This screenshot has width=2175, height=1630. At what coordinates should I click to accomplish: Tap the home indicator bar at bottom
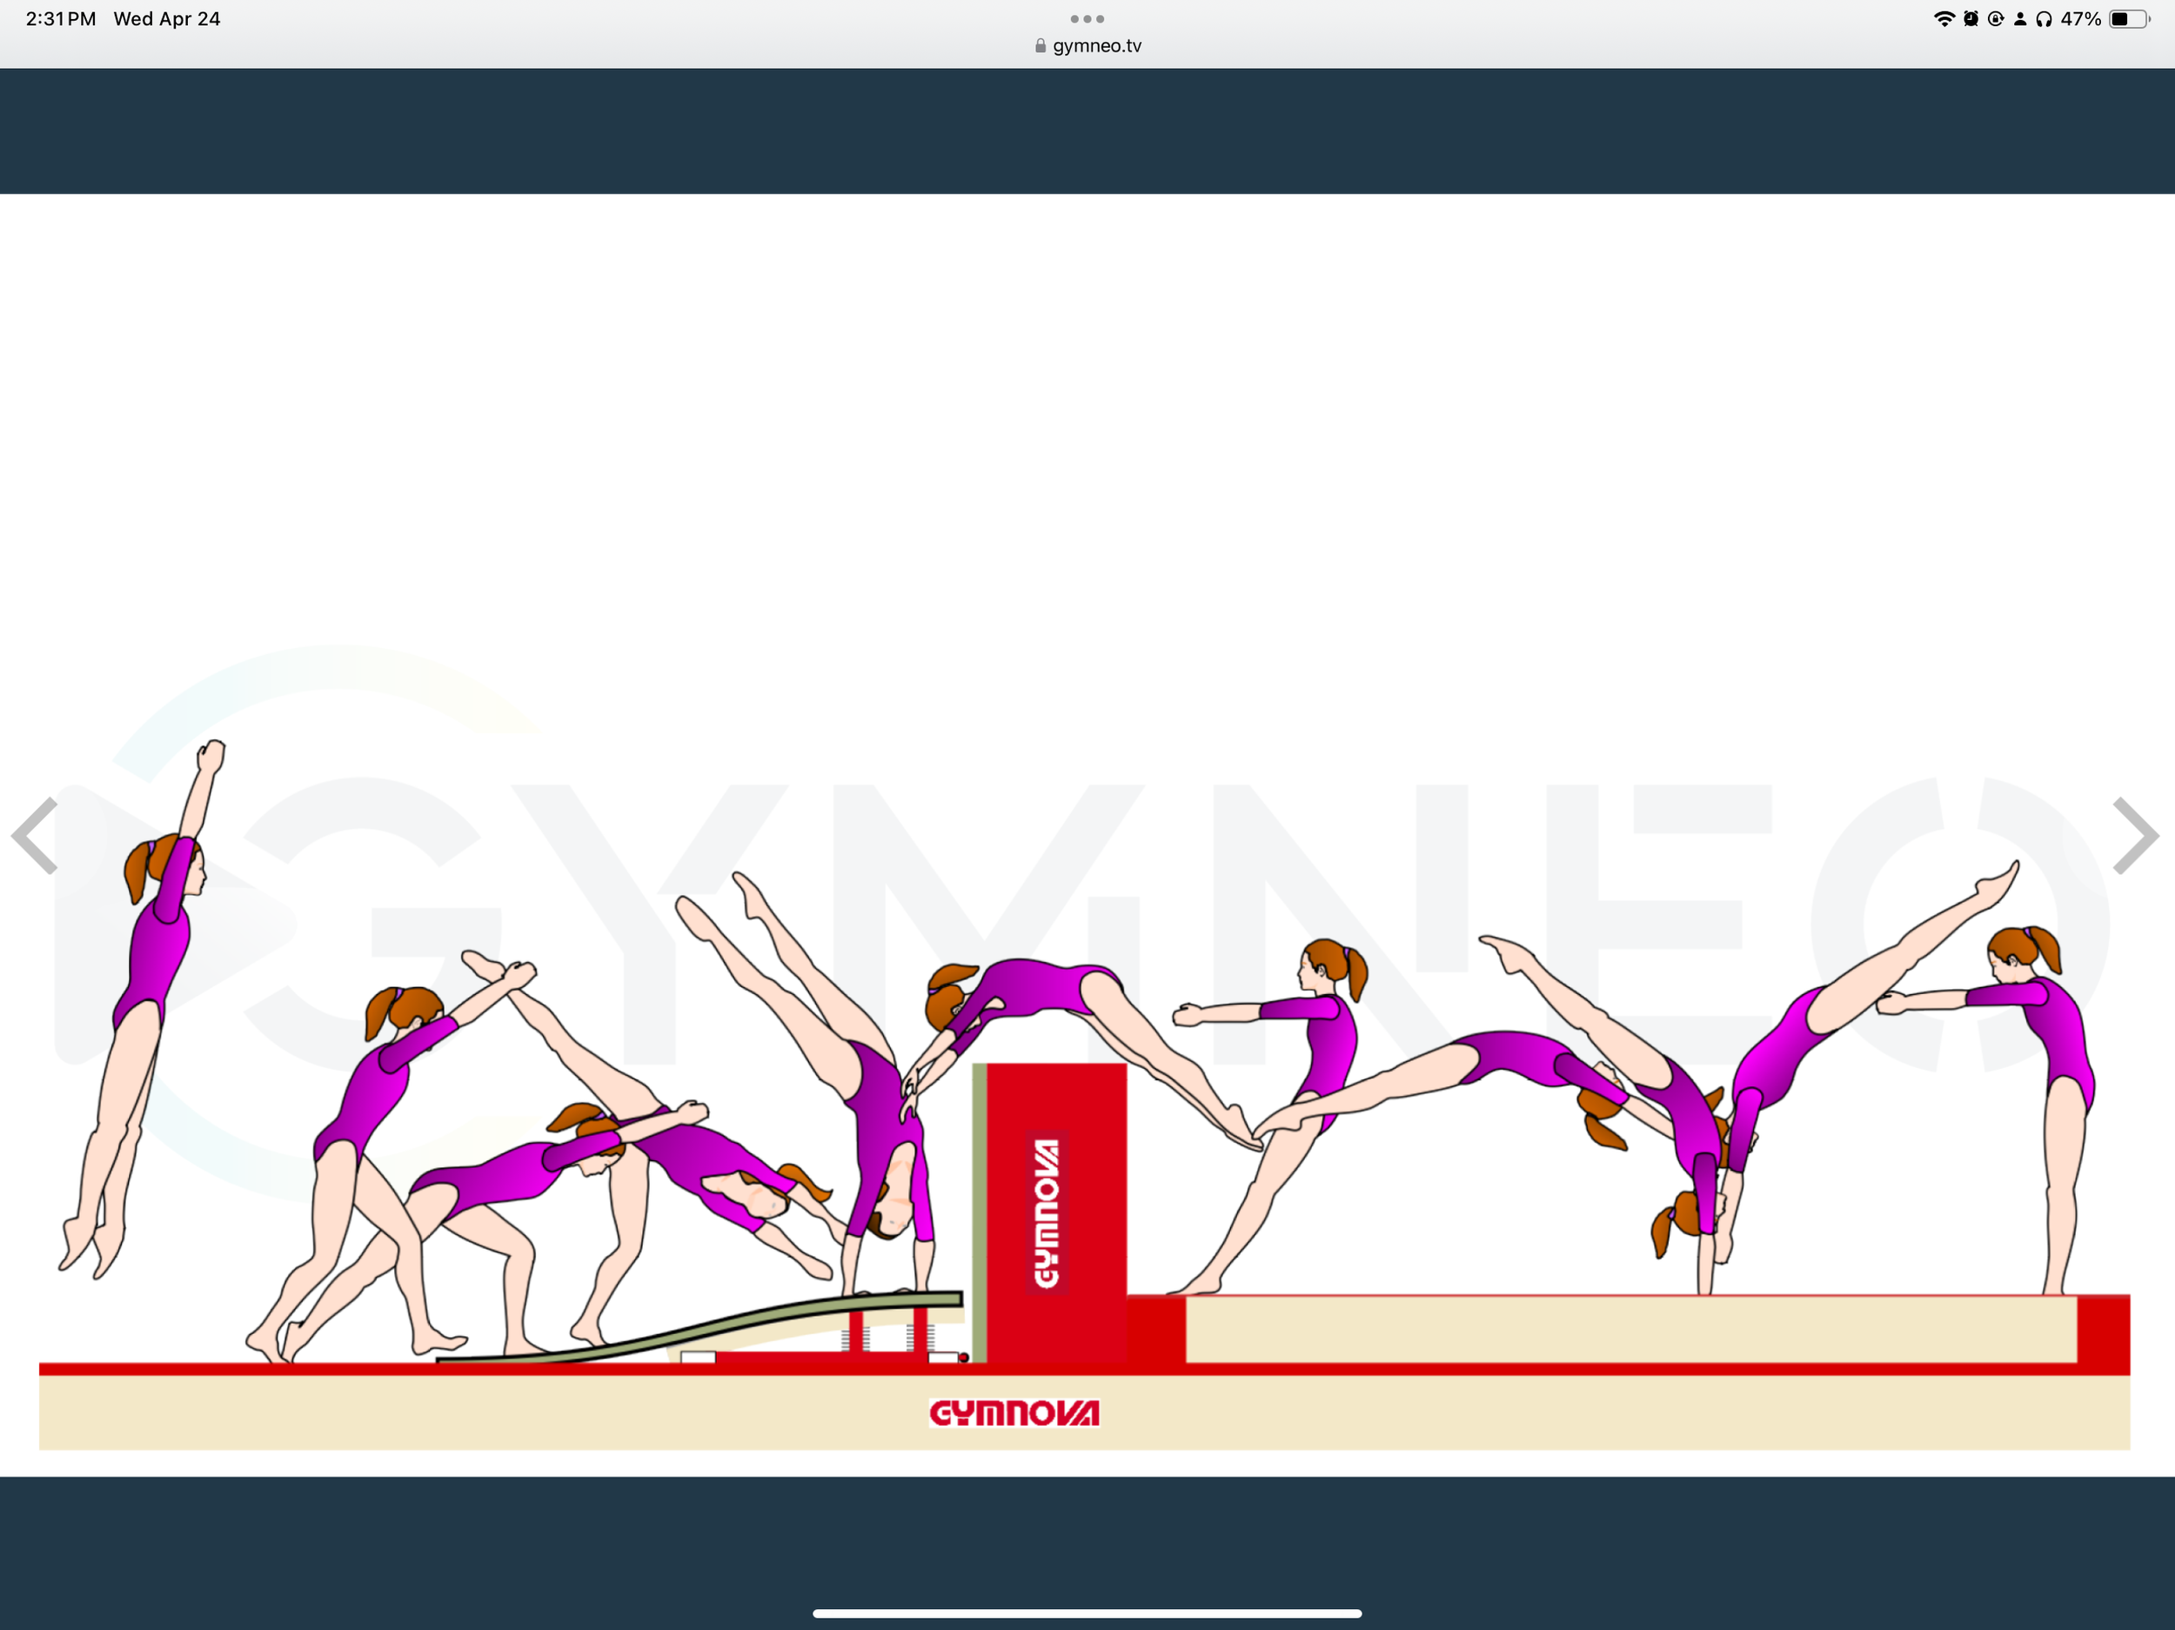click(x=1087, y=1613)
